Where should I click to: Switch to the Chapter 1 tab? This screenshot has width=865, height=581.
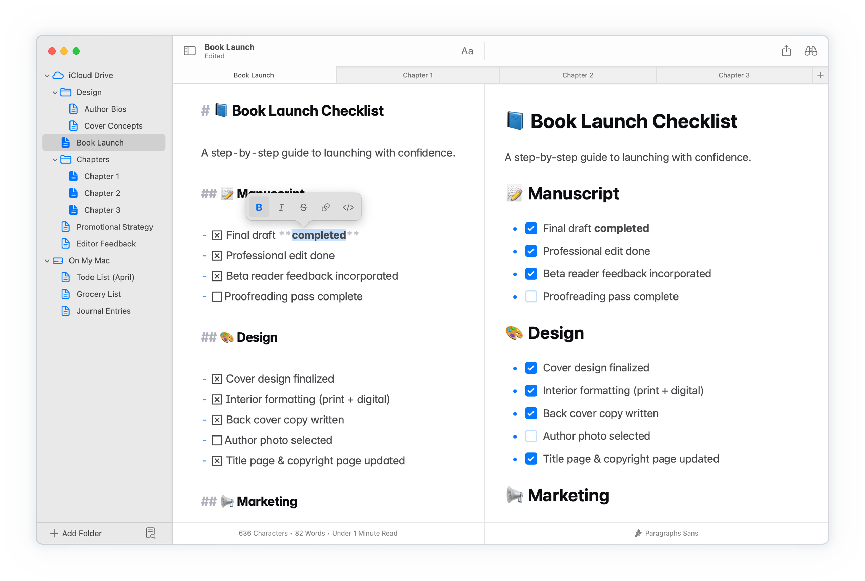418,75
